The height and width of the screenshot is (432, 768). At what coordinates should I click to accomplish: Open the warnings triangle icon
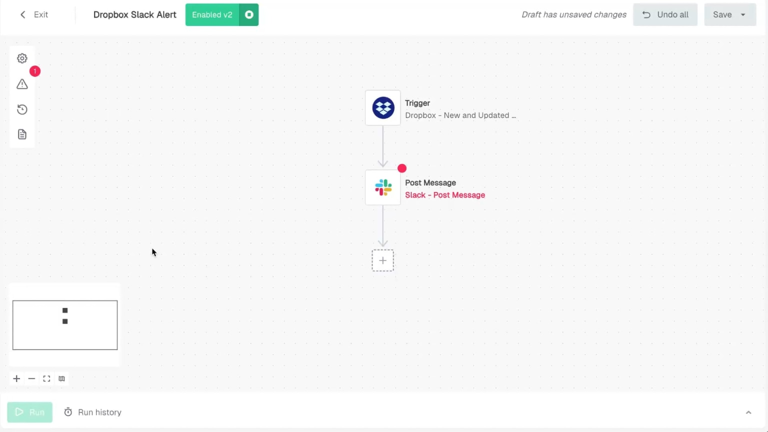22,84
